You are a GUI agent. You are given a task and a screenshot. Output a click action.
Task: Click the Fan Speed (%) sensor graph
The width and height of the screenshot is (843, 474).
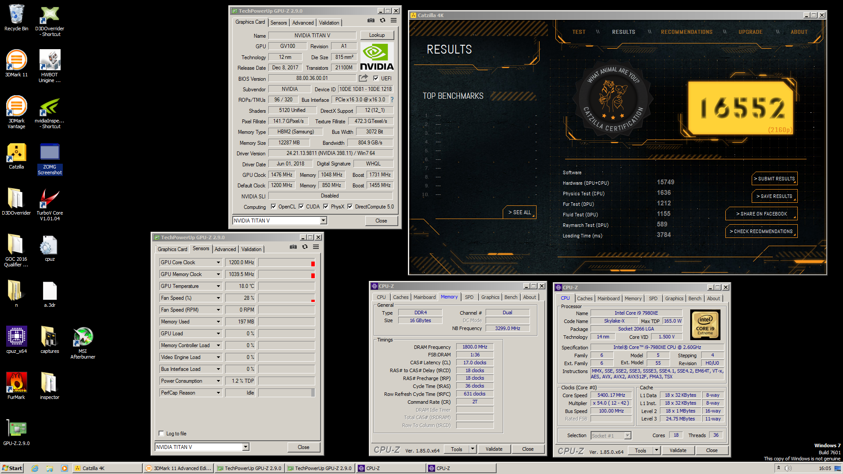coord(287,298)
